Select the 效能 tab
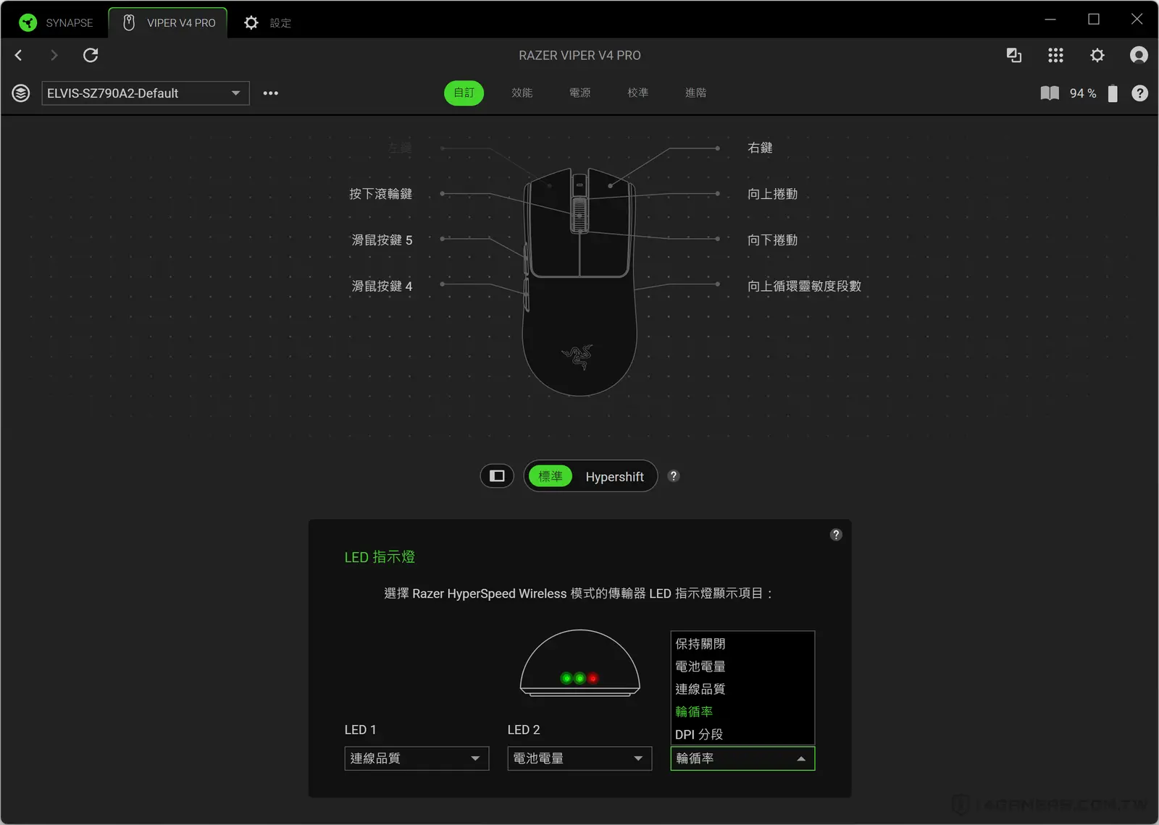Screen dimensions: 1159x825 coord(522,93)
